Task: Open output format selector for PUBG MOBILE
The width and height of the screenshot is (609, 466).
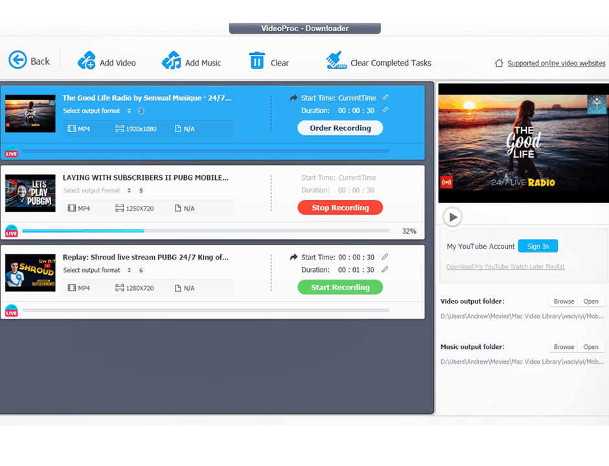Action: pos(129,190)
